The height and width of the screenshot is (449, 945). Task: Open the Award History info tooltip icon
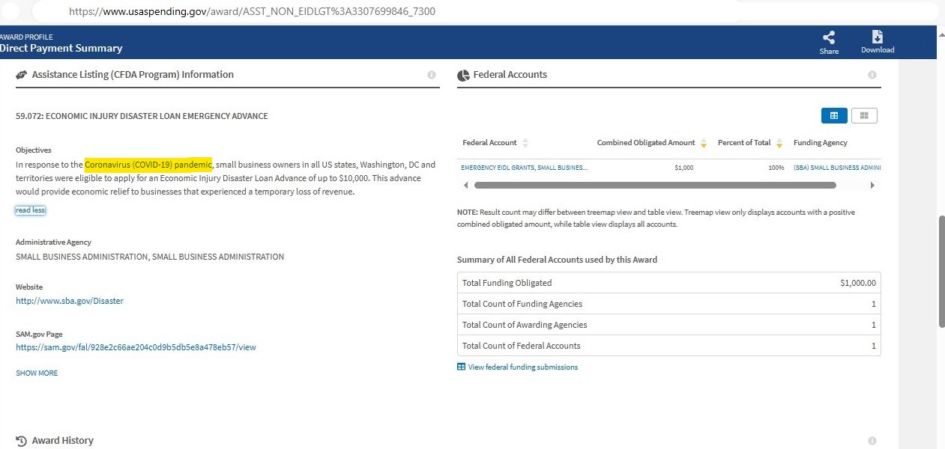point(872,441)
